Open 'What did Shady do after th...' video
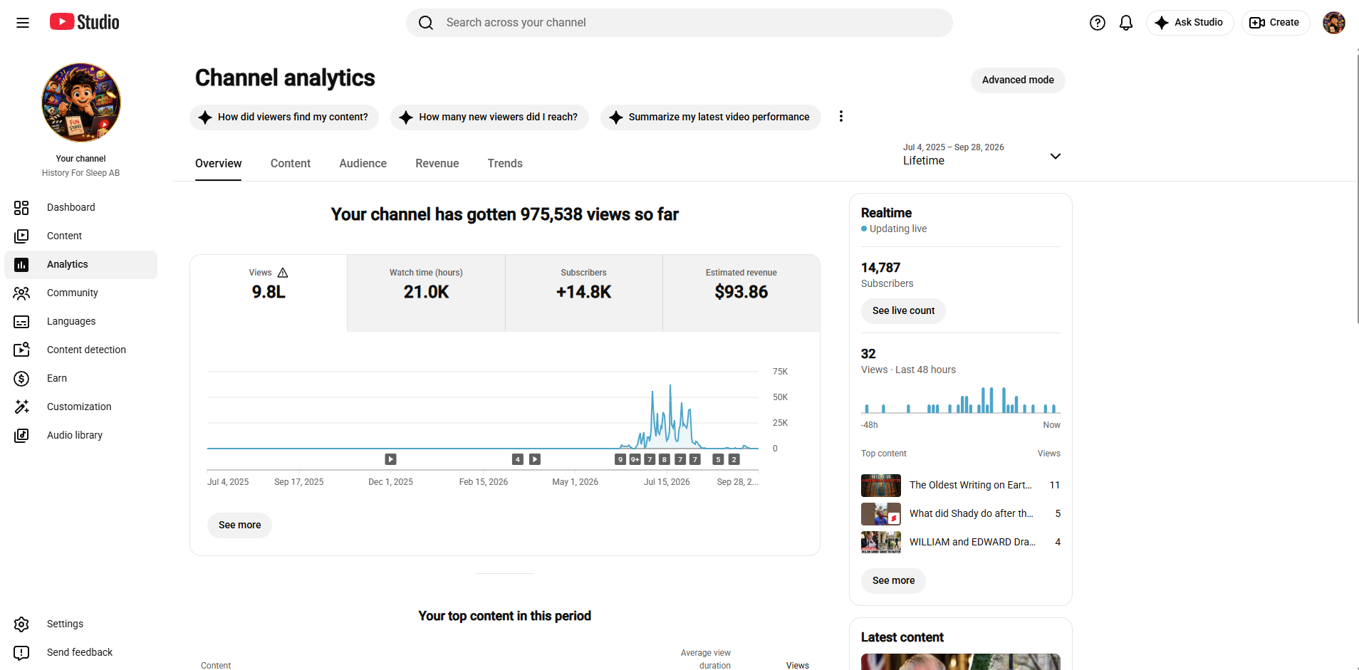Screen dimensions: 1359x670 (960, 513)
